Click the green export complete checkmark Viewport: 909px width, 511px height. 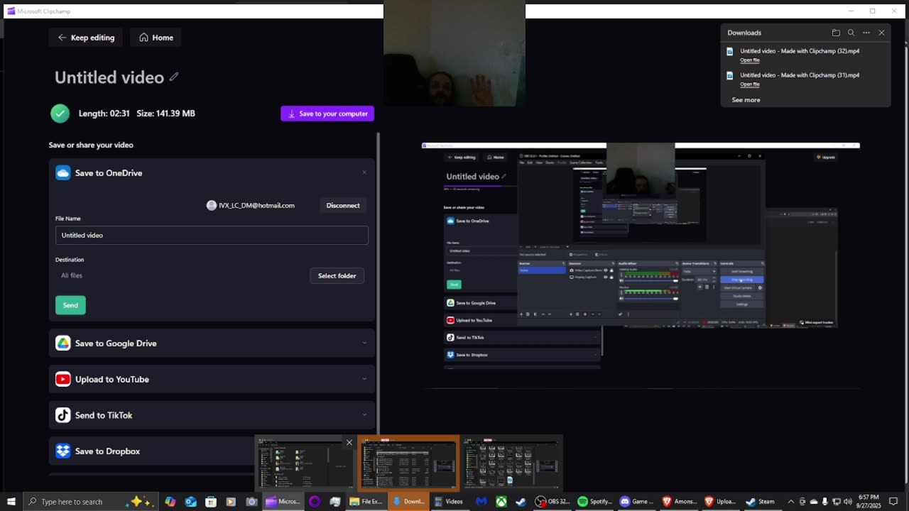[60, 113]
